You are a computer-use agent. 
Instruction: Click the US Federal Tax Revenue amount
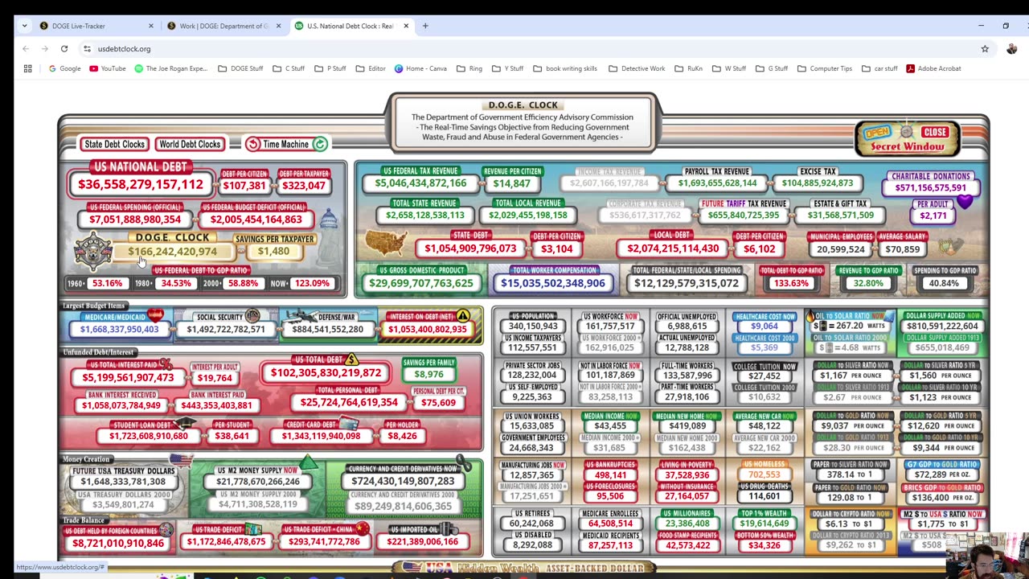pyautogui.click(x=420, y=183)
